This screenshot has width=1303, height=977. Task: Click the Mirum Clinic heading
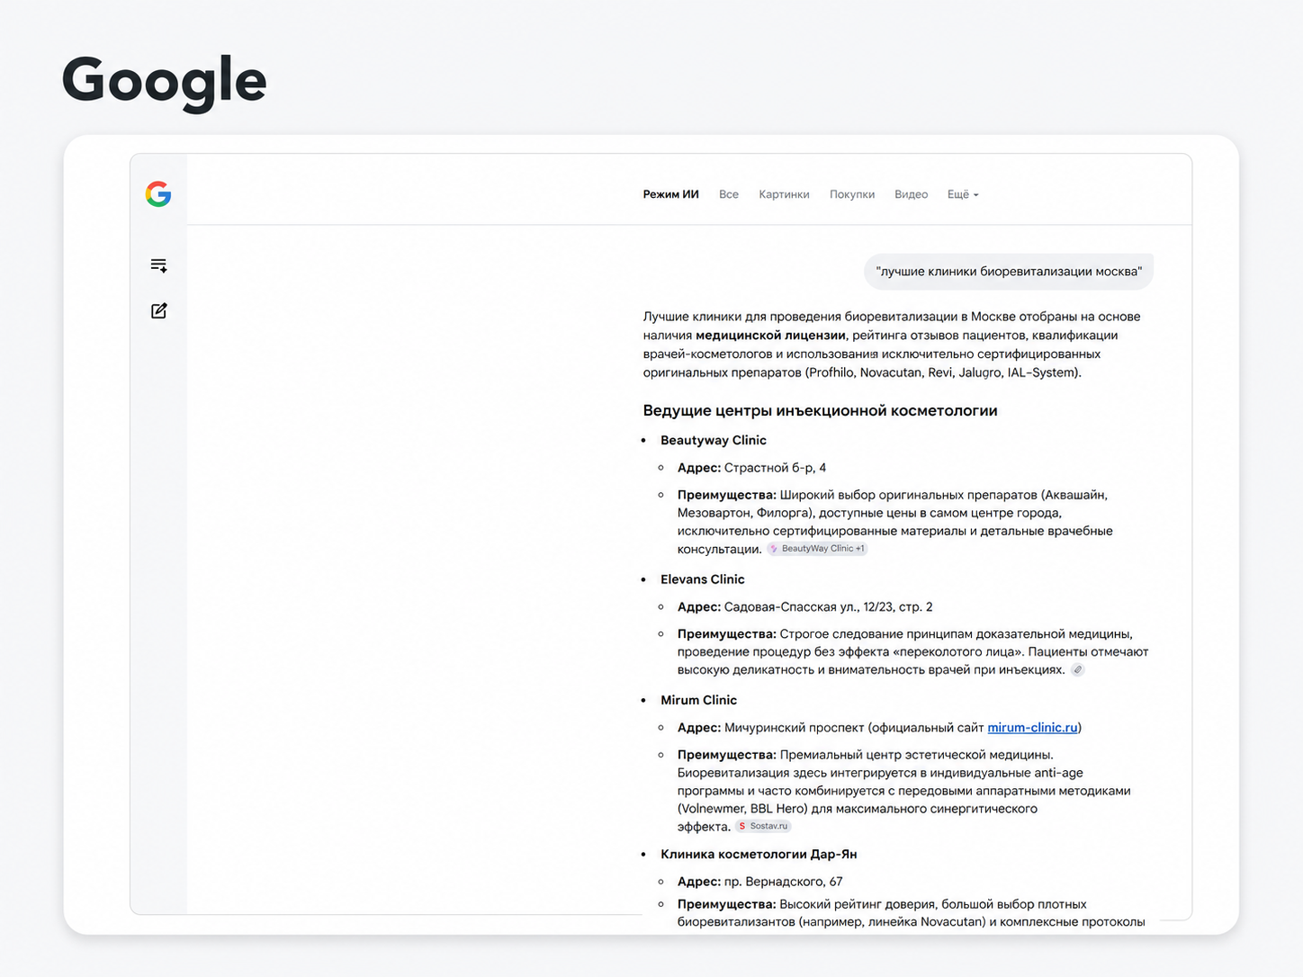(698, 700)
